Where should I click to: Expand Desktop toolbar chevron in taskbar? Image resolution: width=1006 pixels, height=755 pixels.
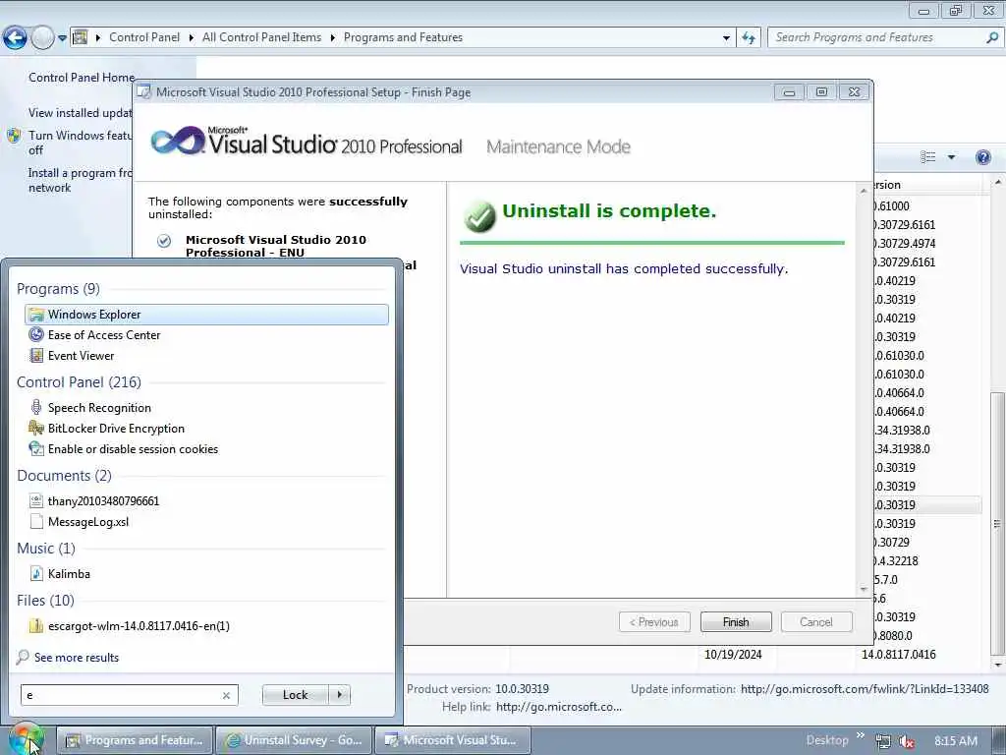(x=861, y=735)
